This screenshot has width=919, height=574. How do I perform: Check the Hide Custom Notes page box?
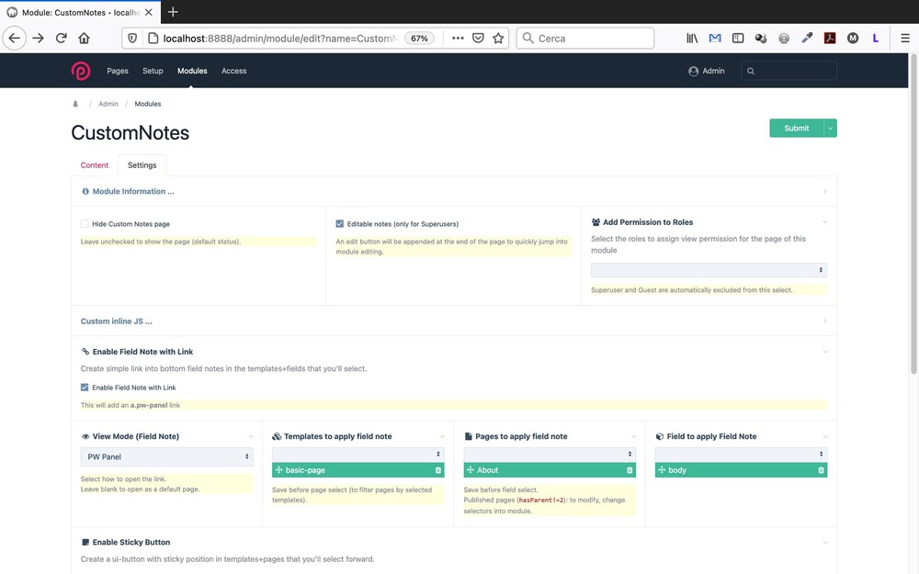pos(85,224)
